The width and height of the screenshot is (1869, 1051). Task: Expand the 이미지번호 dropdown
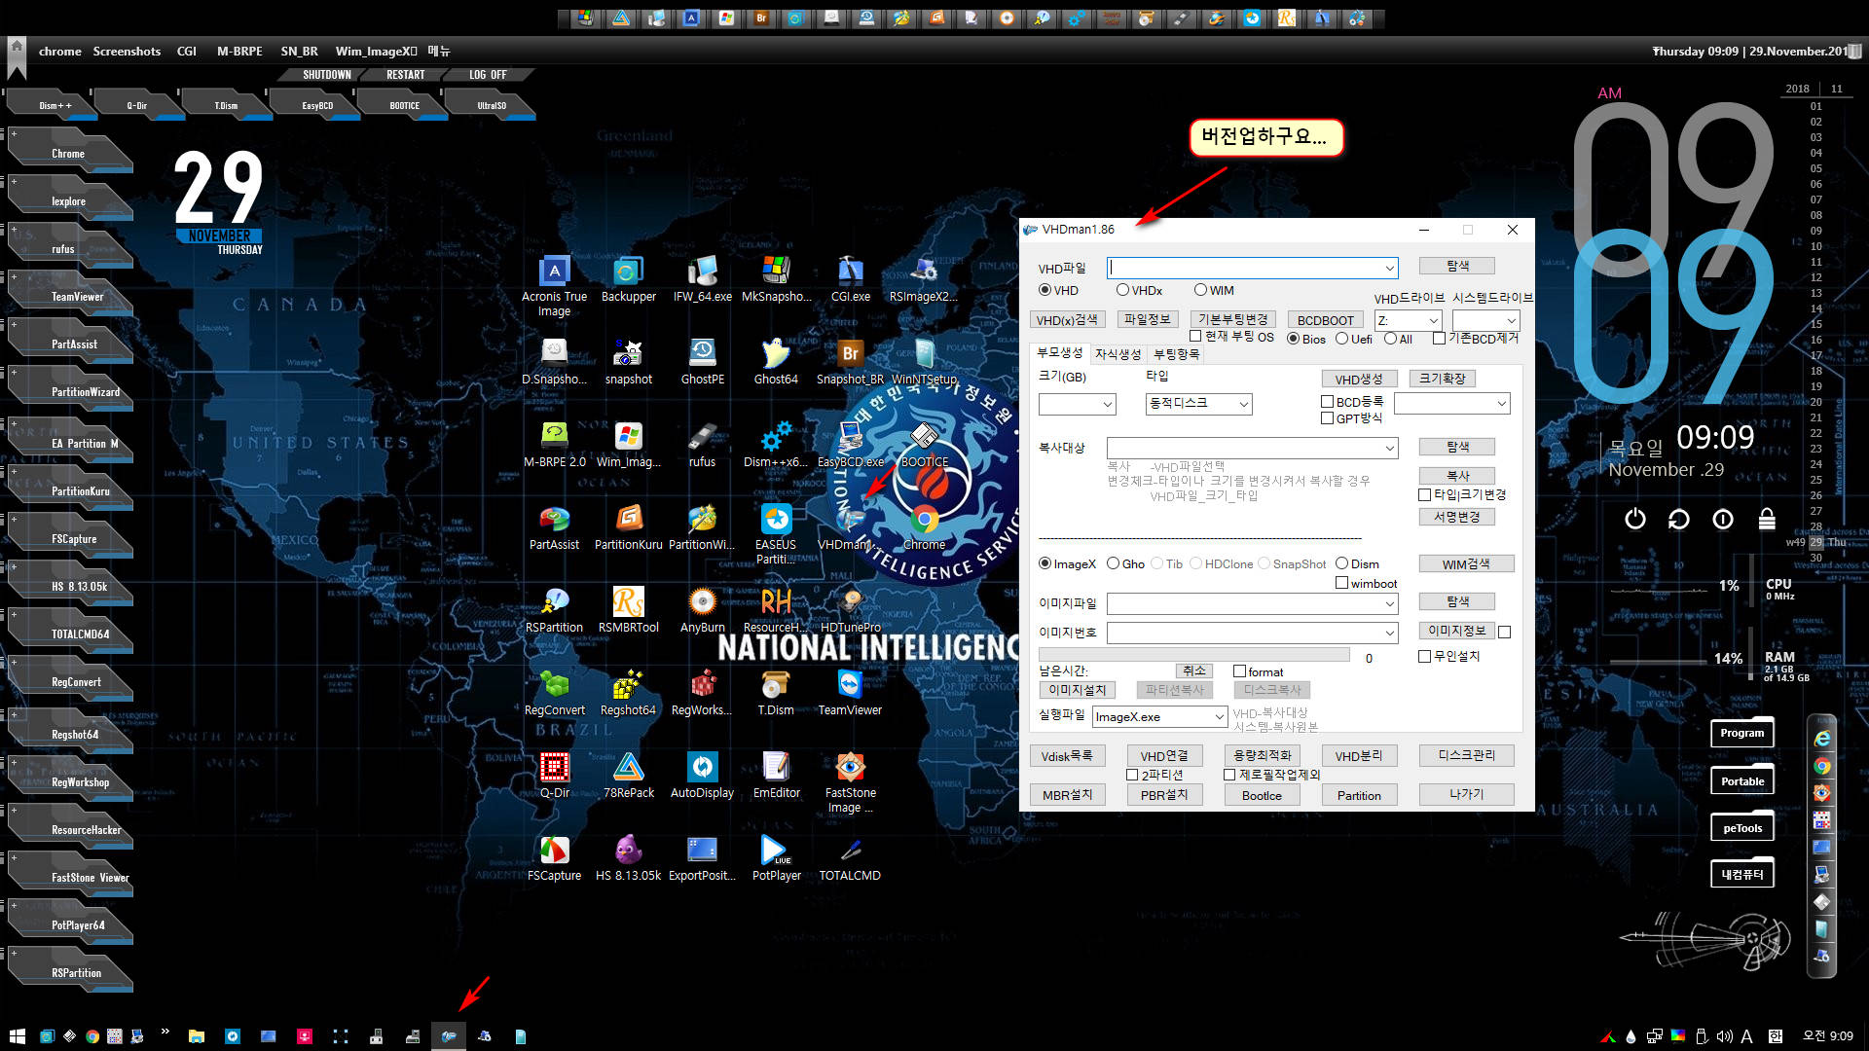tap(1389, 633)
